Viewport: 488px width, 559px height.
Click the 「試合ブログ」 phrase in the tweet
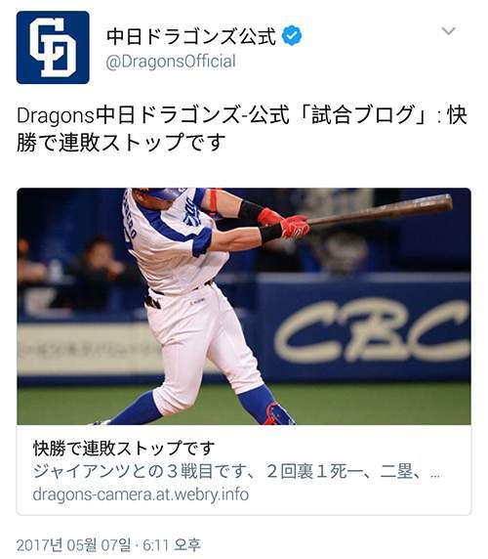363,115
